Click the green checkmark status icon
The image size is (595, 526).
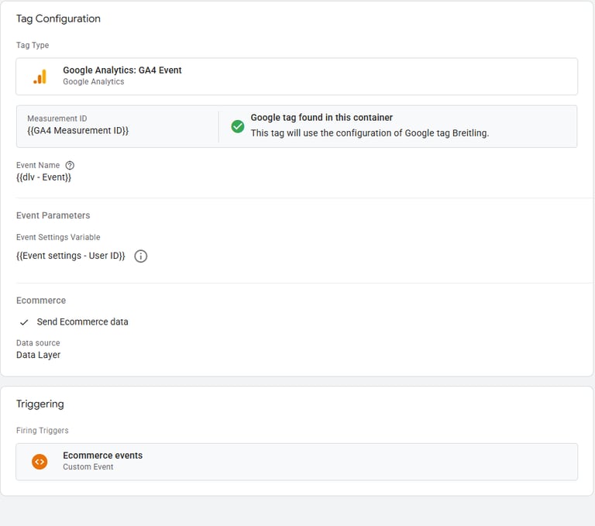238,125
